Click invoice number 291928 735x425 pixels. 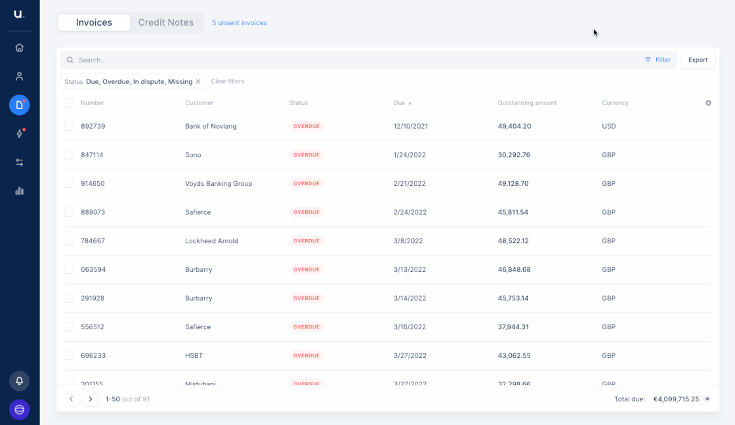93,298
